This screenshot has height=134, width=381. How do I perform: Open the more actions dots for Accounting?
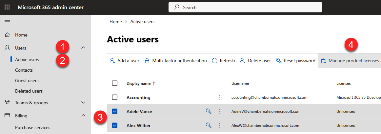(x=220, y=97)
